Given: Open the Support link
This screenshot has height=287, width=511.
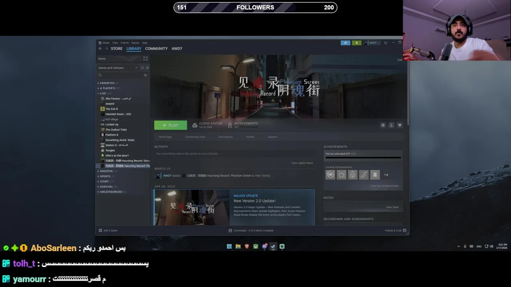Looking at the screenshot, I should pos(272,137).
